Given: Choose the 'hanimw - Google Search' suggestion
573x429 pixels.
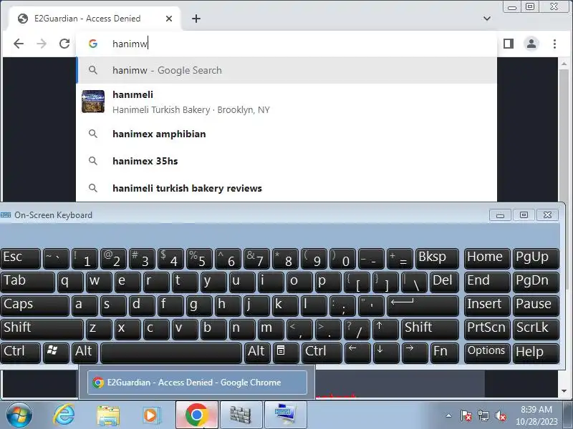Looking at the screenshot, I should pyautogui.click(x=286, y=70).
